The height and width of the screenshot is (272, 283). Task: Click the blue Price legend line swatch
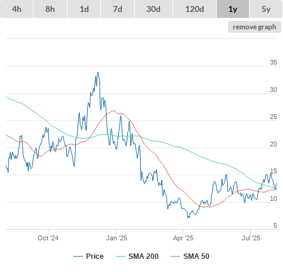78,256
